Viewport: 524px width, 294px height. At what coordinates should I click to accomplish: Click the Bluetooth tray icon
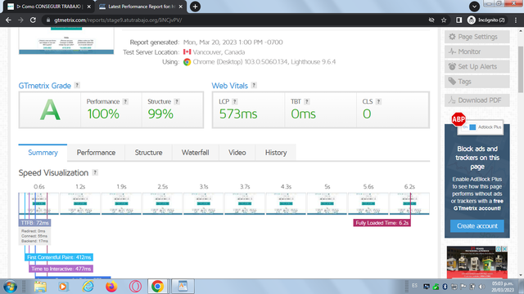(445, 287)
